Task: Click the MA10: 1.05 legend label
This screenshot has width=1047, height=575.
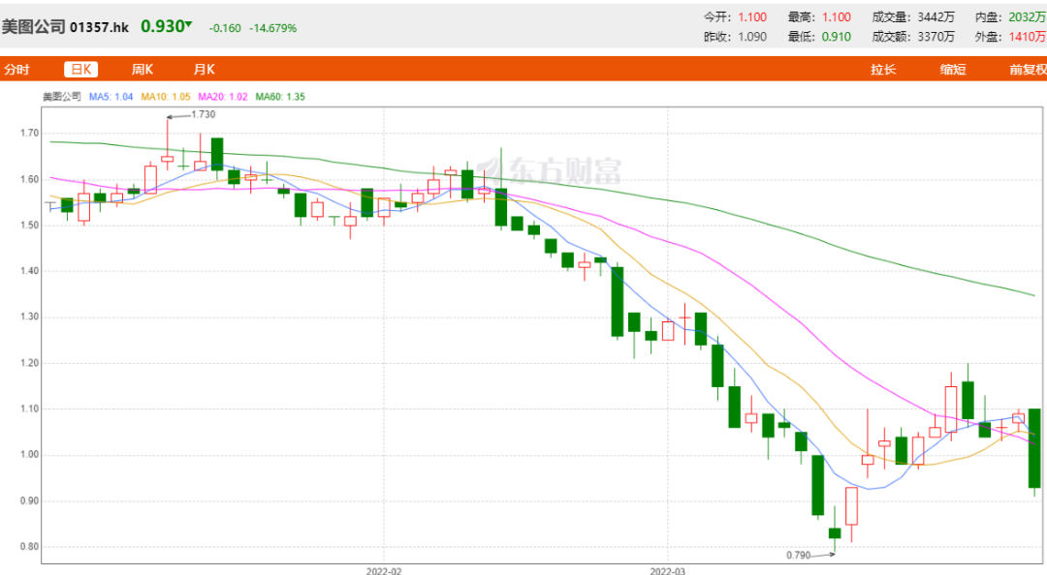Action: pyautogui.click(x=166, y=97)
